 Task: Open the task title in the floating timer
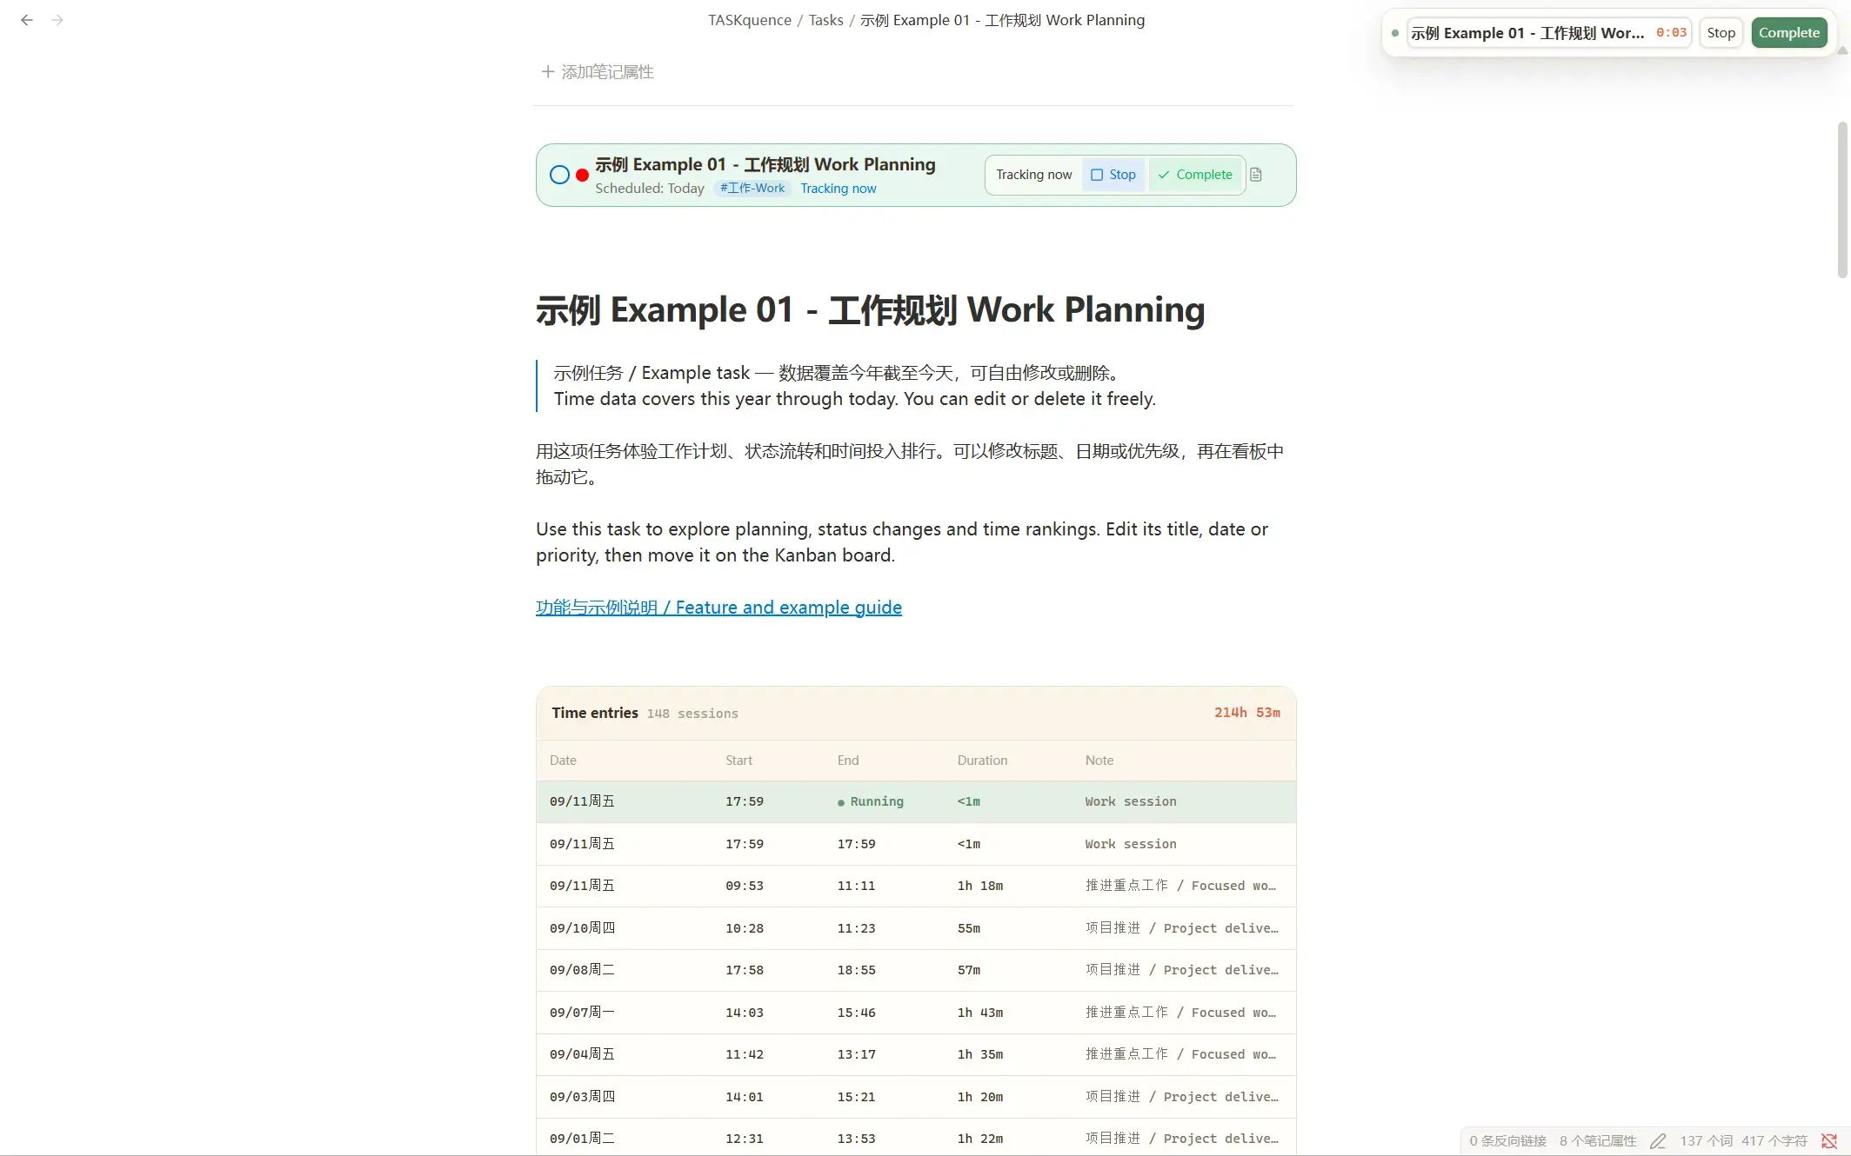pos(1527,33)
